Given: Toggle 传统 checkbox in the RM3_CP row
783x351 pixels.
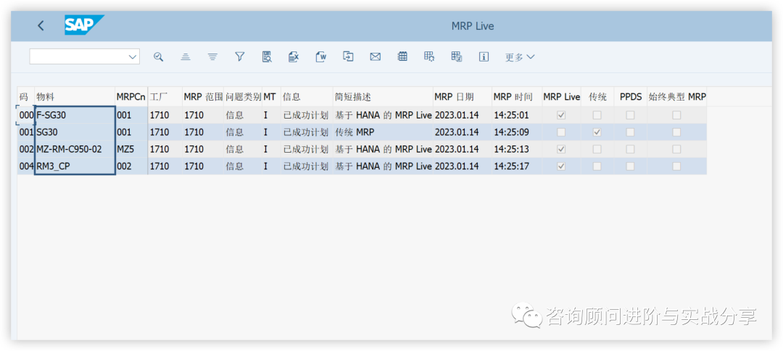Looking at the screenshot, I should tap(597, 166).
